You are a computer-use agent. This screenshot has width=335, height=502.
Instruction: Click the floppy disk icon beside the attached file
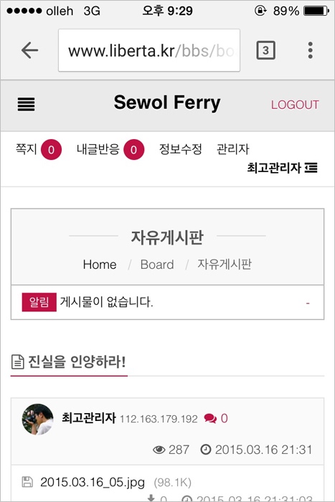(x=27, y=482)
